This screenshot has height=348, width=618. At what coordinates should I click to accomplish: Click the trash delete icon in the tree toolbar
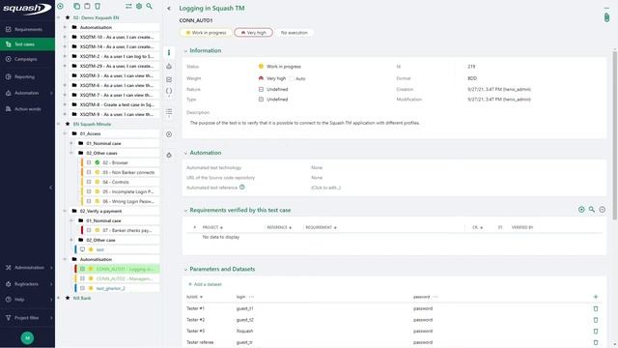point(98,6)
